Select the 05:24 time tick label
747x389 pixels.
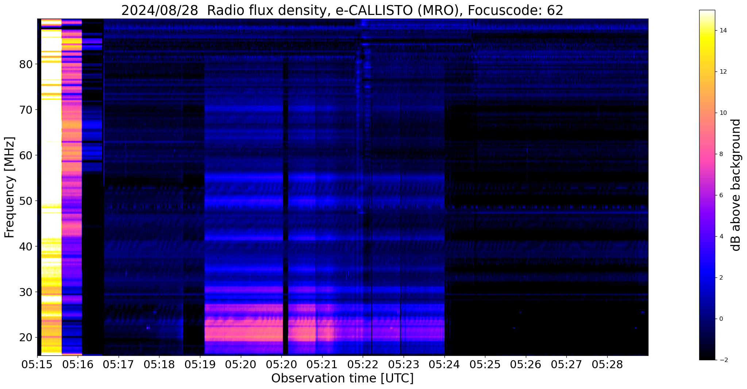pyautogui.click(x=444, y=364)
